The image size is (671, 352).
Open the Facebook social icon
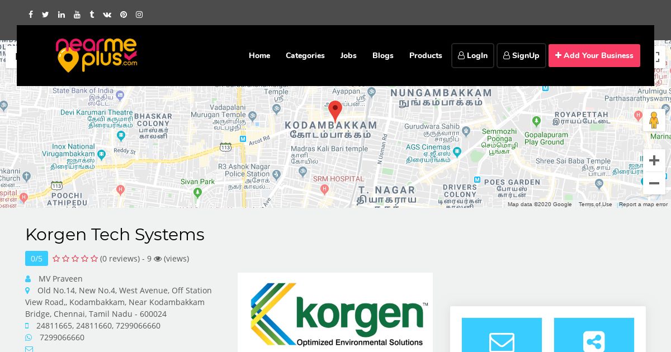[31, 15]
